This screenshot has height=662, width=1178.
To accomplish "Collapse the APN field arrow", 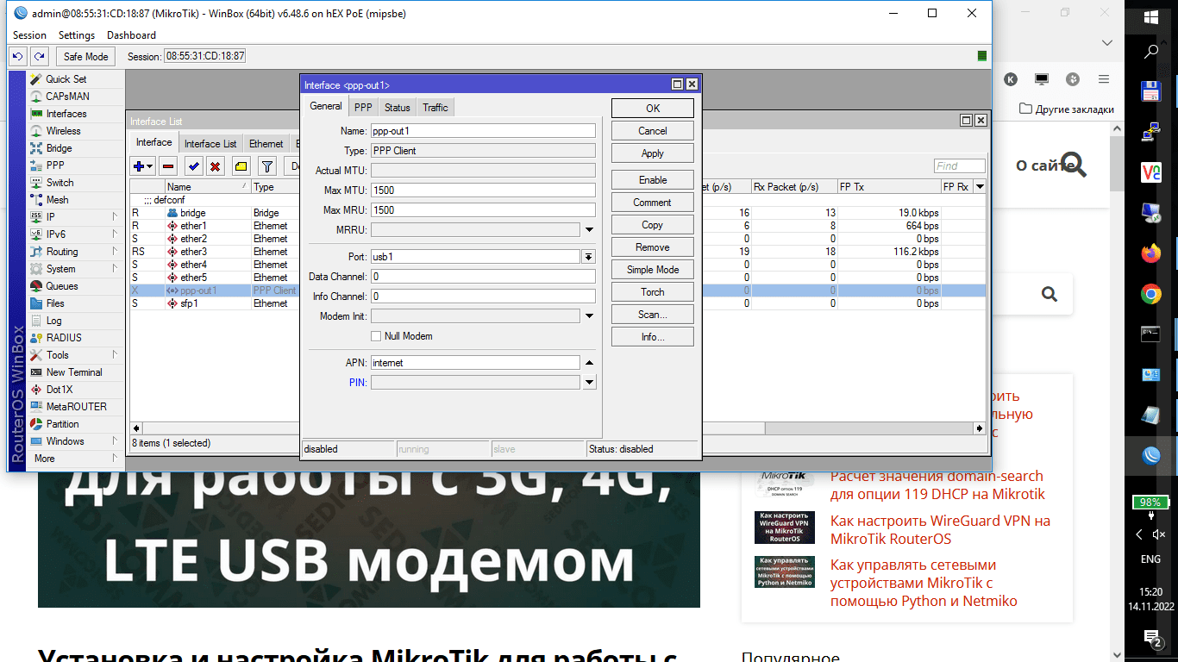I will tap(590, 363).
